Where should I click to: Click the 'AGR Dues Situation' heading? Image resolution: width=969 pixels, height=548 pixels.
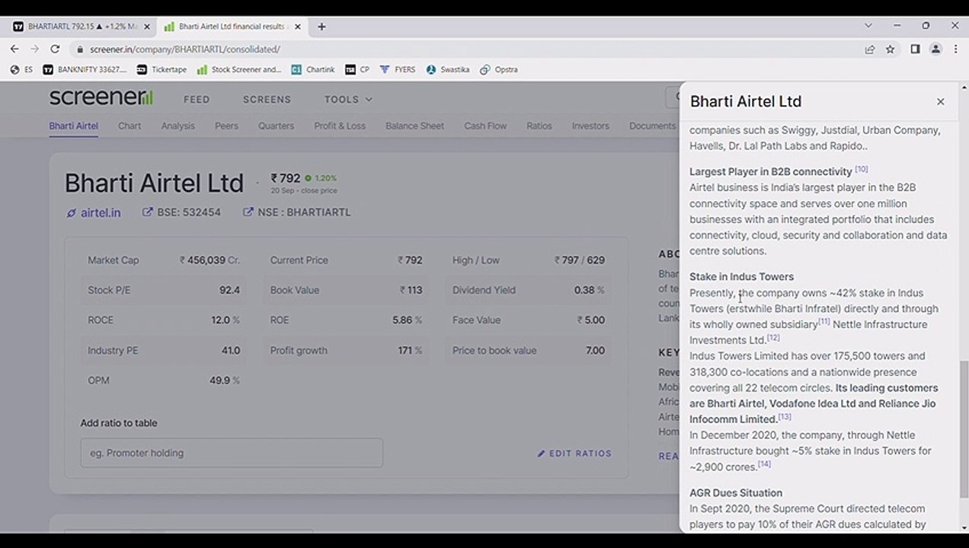[736, 493]
